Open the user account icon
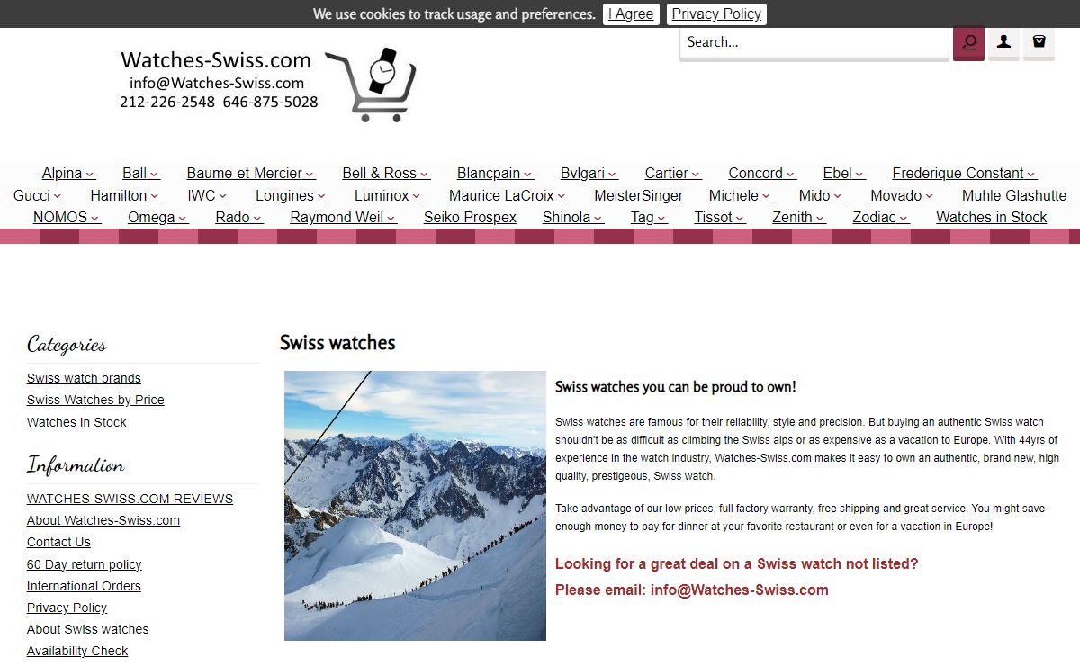 [1003, 42]
